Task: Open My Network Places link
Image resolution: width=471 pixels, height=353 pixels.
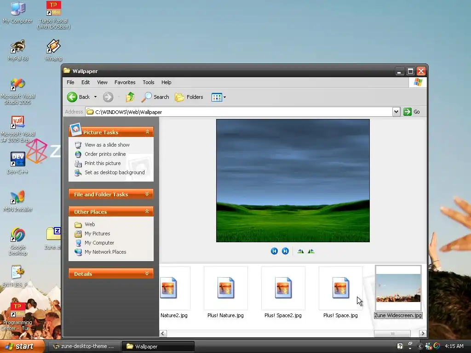Action: tap(105, 252)
